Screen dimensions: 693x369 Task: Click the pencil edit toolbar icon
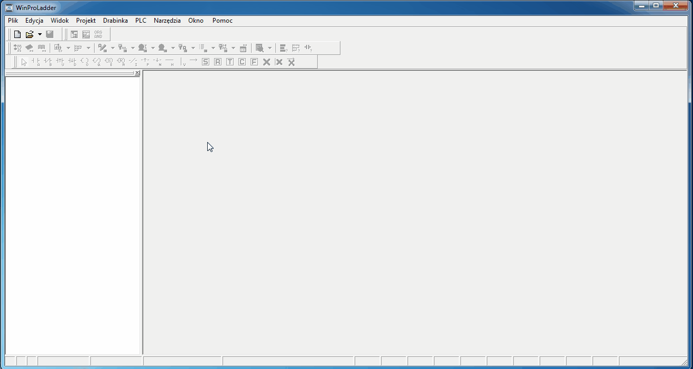[x=103, y=48]
